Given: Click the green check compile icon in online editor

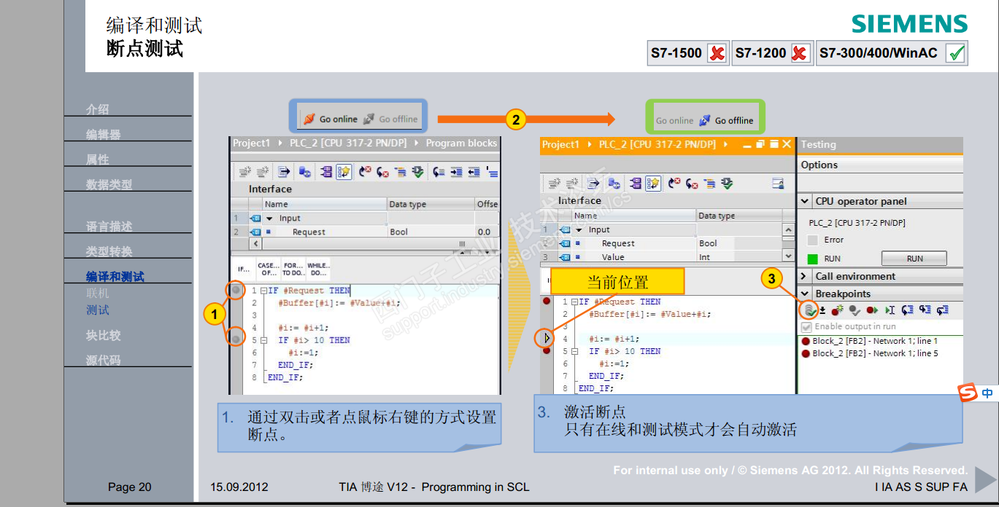Looking at the screenshot, I should [728, 184].
